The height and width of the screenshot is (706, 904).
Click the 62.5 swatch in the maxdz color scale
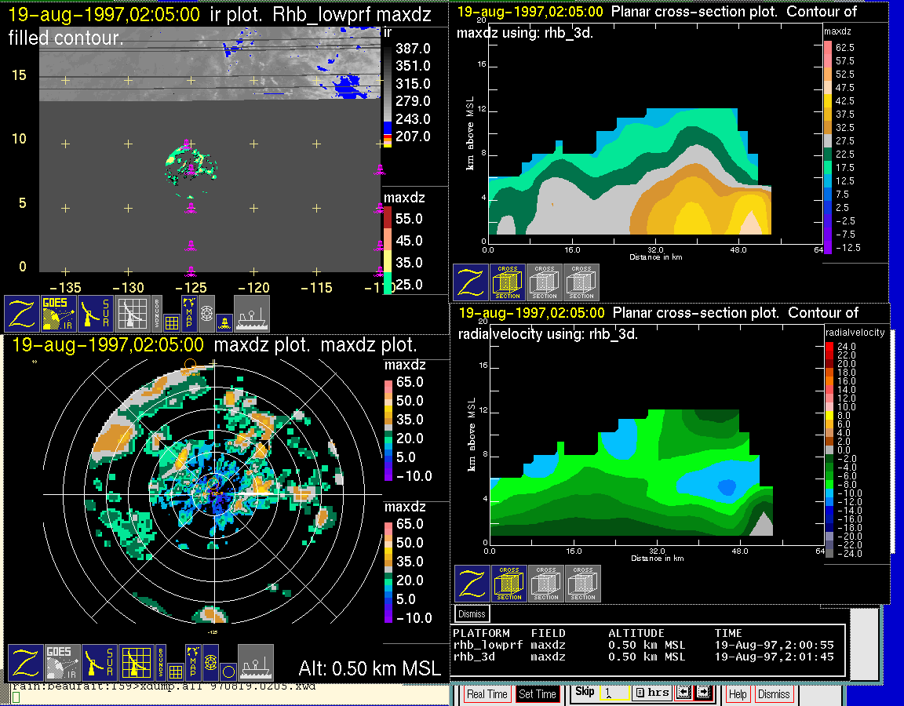click(827, 48)
